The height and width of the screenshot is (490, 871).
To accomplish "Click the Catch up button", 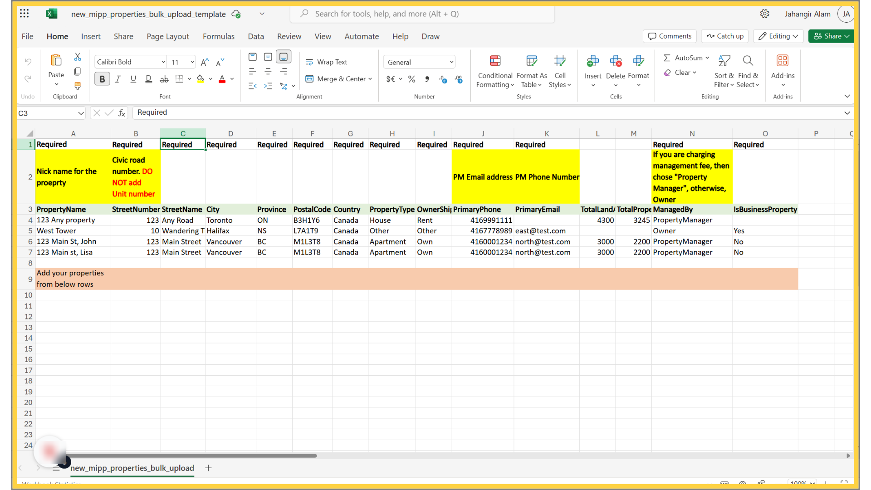I will (725, 36).
